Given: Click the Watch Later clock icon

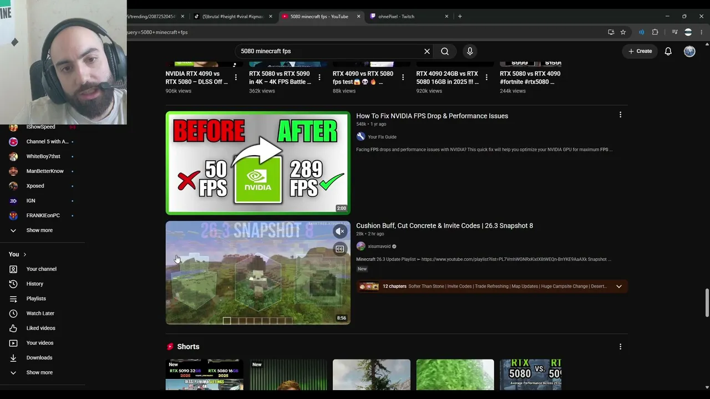Looking at the screenshot, I should tap(13, 313).
